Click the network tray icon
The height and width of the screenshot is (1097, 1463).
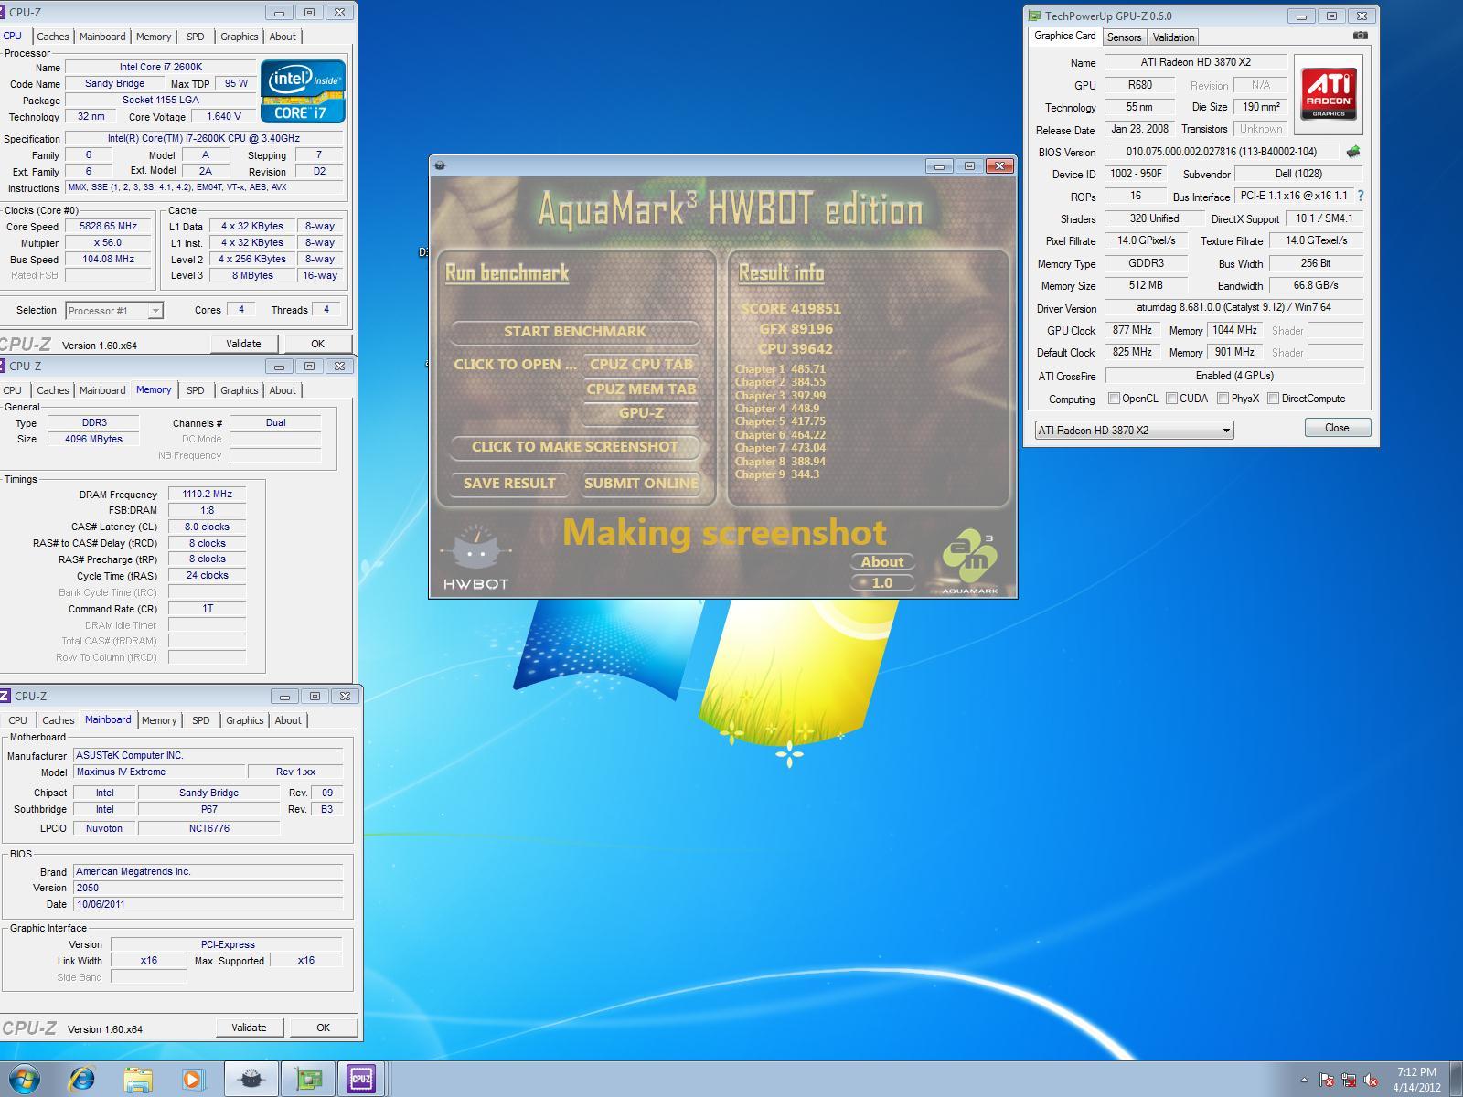[1350, 1080]
